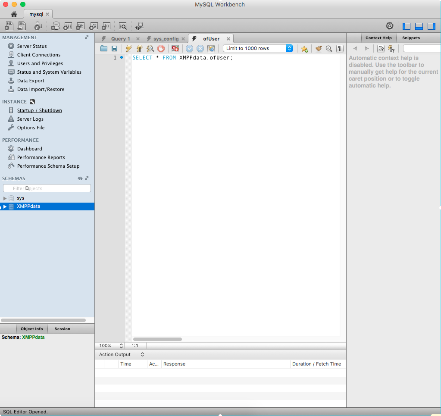Refresh the schemas list icon
Image resolution: width=441 pixels, height=416 pixels.
(x=80, y=178)
